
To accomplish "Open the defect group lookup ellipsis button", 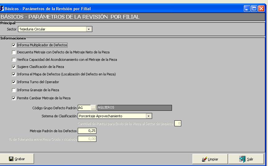I will [93, 108].
